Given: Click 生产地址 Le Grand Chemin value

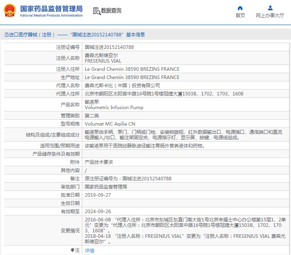Looking at the screenshot, I should (x=132, y=77).
